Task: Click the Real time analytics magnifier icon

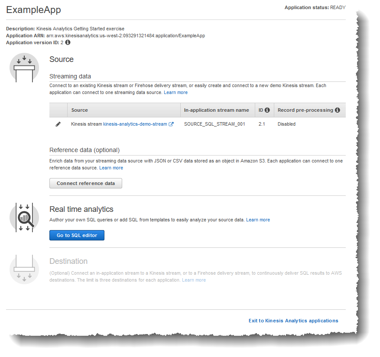Action: (24, 217)
